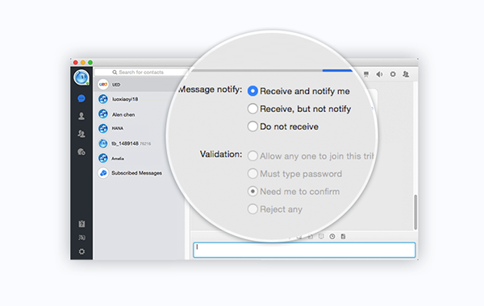Choose the Reject any validation option

click(275, 209)
